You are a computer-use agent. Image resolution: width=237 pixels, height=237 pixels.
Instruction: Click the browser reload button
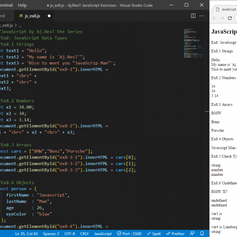click(x=229, y=18)
